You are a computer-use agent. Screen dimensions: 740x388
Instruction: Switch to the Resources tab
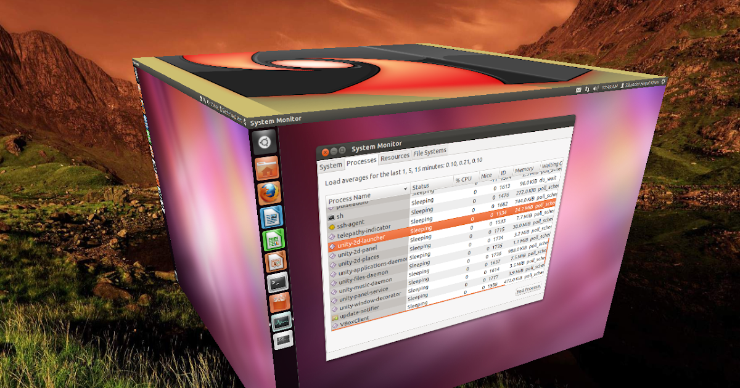395,157
